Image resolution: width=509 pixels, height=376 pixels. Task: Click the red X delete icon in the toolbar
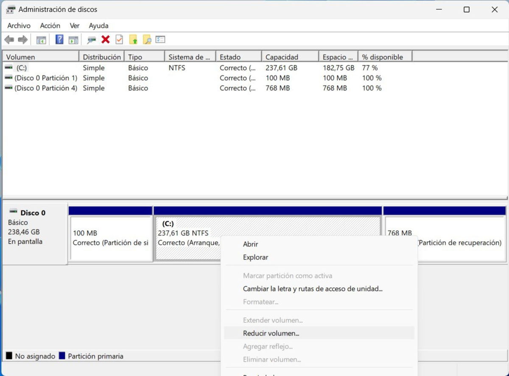105,39
